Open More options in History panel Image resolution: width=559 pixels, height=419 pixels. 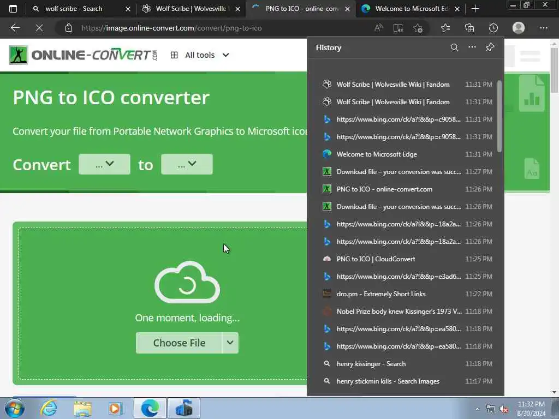(x=472, y=47)
